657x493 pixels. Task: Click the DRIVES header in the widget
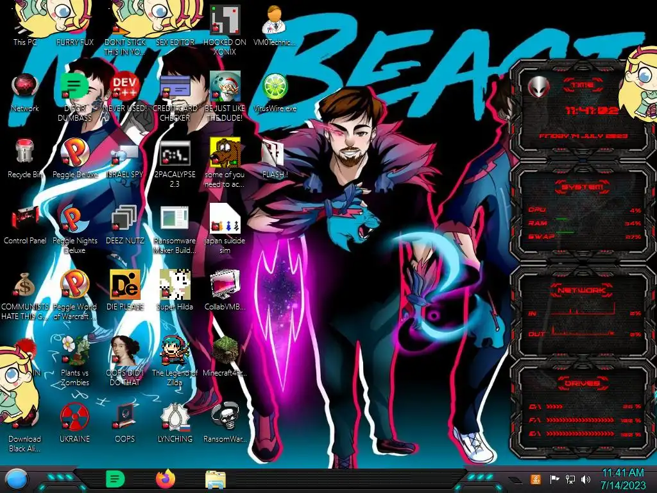click(x=583, y=383)
